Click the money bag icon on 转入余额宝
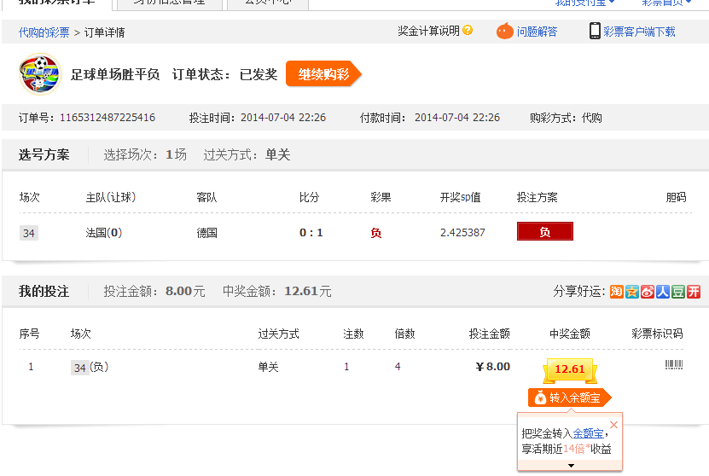The height and width of the screenshot is (476, 709). click(x=540, y=398)
